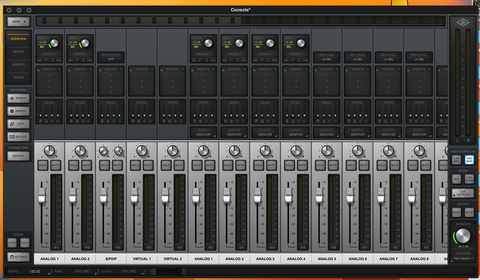This screenshot has width=480, height=280.
Task: Clear clips using the Clips button
Action: coord(12,243)
